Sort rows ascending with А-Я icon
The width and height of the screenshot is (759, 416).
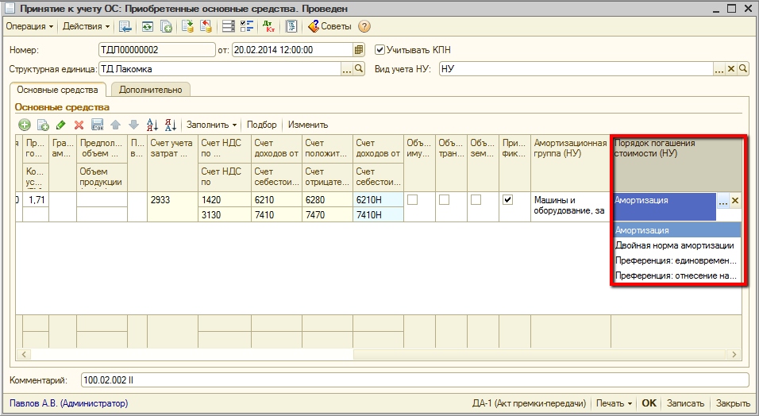click(x=153, y=125)
